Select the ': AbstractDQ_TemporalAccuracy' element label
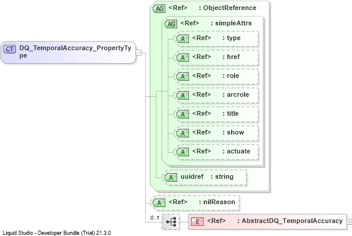 click(290, 221)
